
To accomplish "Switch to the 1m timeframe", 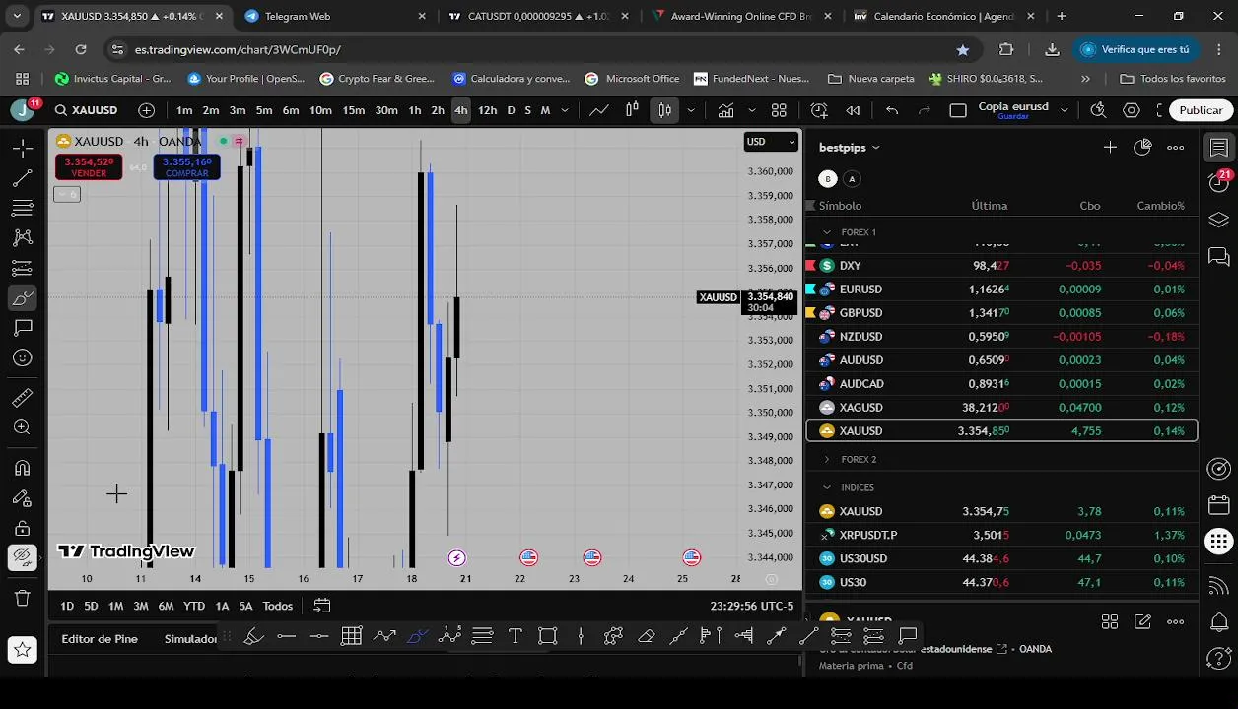I will pyautogui.click(x=184, y=110).
